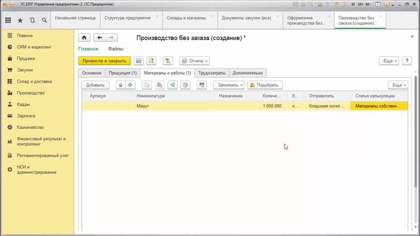420x236 pixels.
Task: Click the barcode search icon
Action: [x=201, y=85]
